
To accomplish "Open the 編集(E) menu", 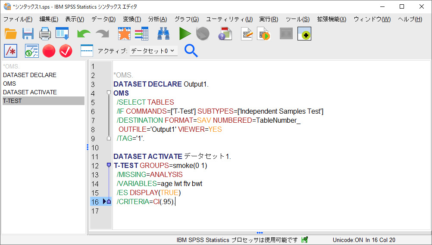I will pos(49,19).
